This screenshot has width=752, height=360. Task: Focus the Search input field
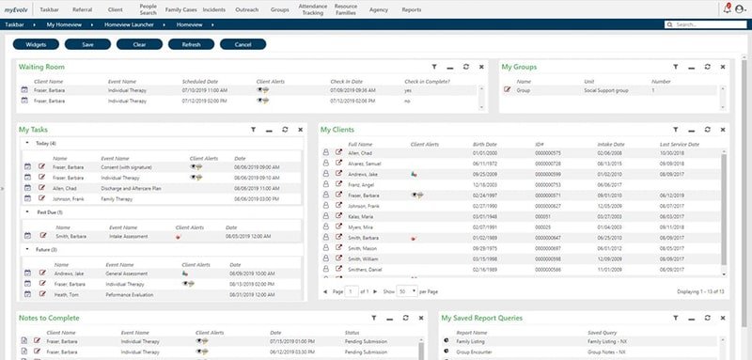[x=705, y=24]
